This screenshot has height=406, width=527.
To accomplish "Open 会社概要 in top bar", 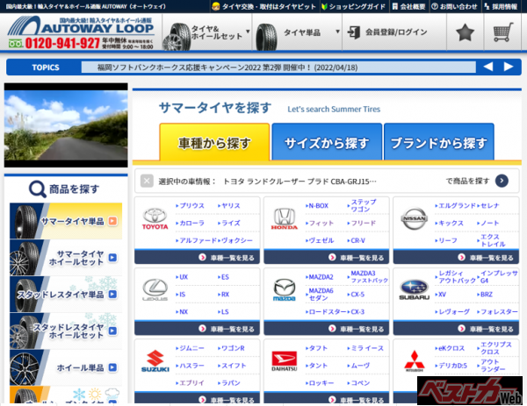I will pyautogui.click(x=408, y=6).
